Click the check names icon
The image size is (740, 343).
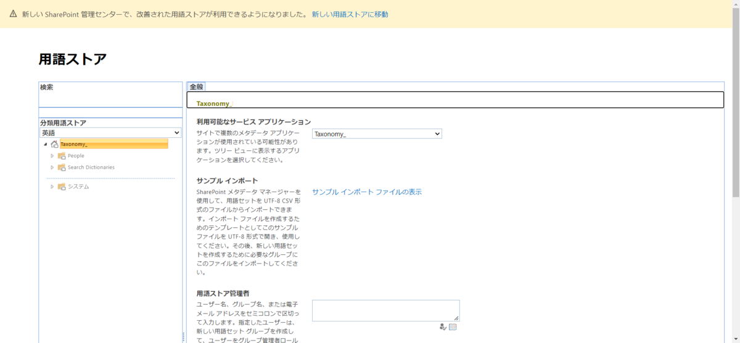[x=443, y=327]
